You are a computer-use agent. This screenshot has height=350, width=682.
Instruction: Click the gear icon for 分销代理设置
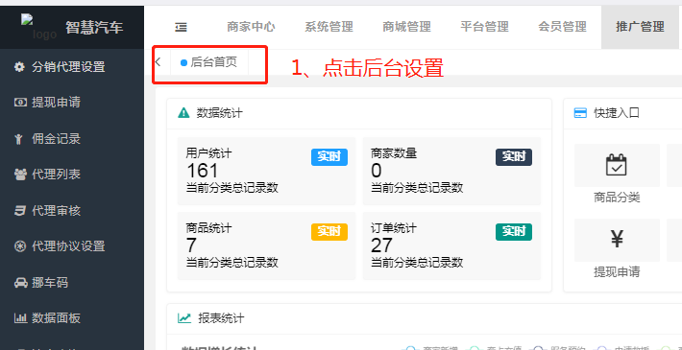point(19,67)
